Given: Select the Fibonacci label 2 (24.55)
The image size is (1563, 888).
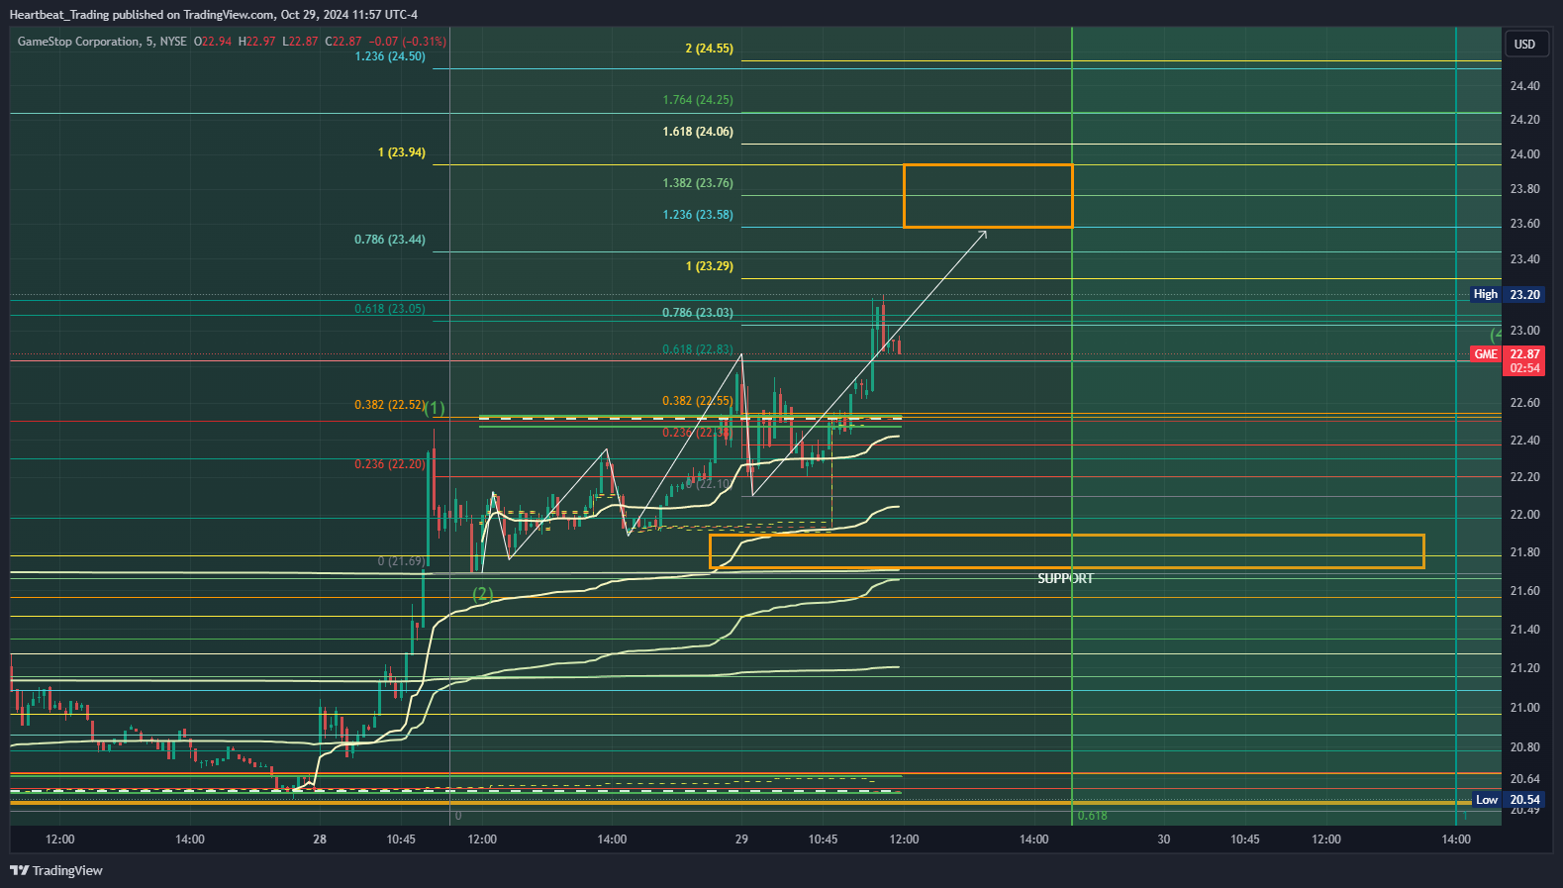Looking at the screenshot, I should [x=709, y=49].
